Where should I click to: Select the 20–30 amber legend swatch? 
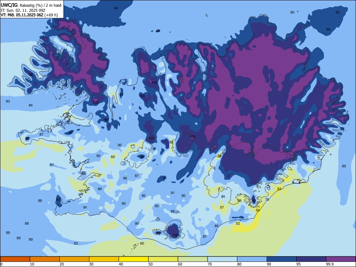(74, 259)
